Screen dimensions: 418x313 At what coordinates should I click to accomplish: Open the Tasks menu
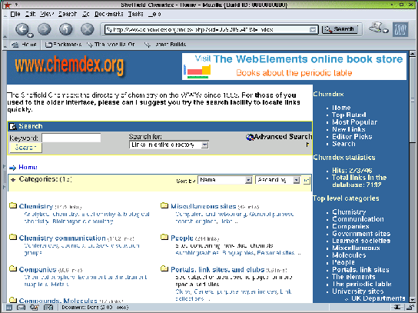[x=135, y=14]
